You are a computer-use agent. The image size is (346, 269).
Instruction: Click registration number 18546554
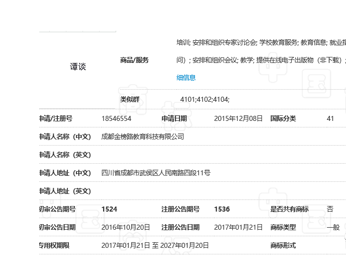pyautogui.click(x=116, y=118)
